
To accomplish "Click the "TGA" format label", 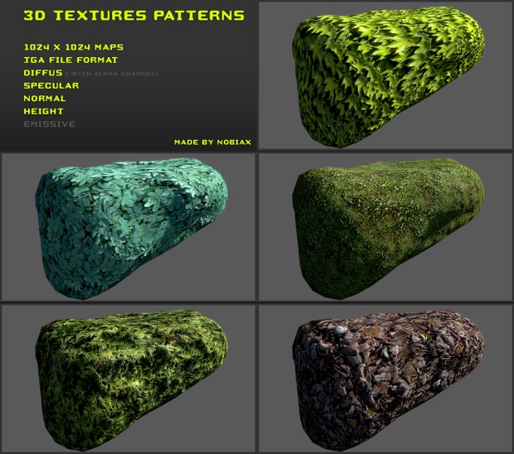I will (34, 60).
